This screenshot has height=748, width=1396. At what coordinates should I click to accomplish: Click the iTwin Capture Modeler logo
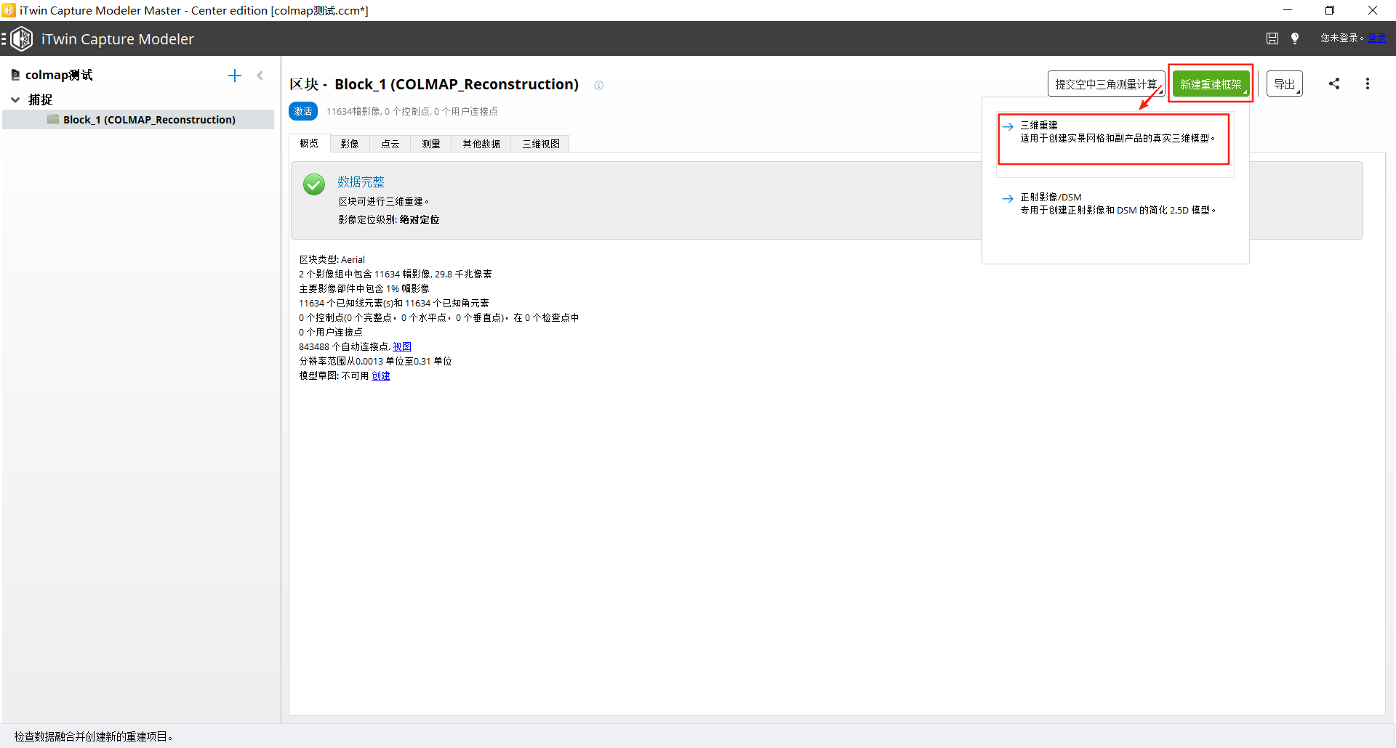(22, 39)
